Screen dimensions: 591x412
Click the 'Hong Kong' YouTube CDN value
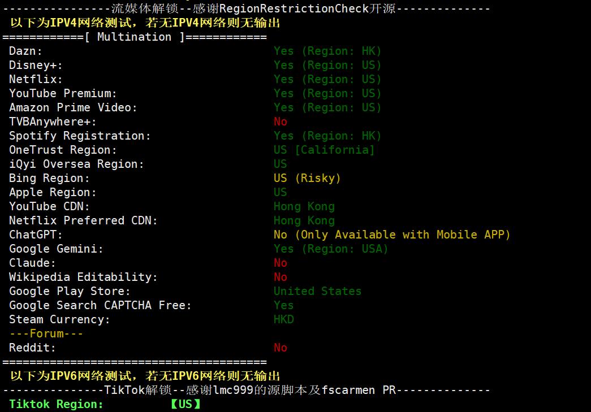(304, 207)
